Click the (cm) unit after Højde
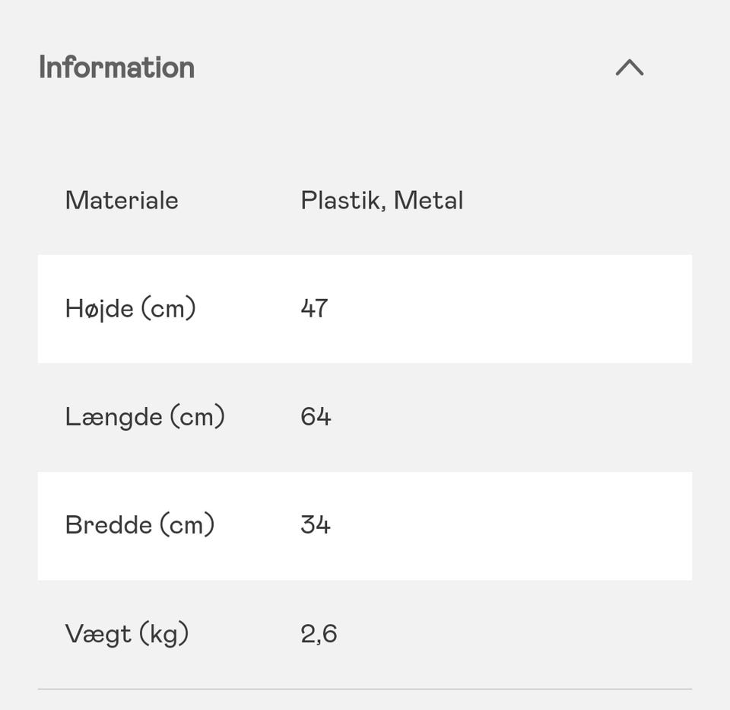This screenshot has height=710, width=730. (x=168, y=309)
